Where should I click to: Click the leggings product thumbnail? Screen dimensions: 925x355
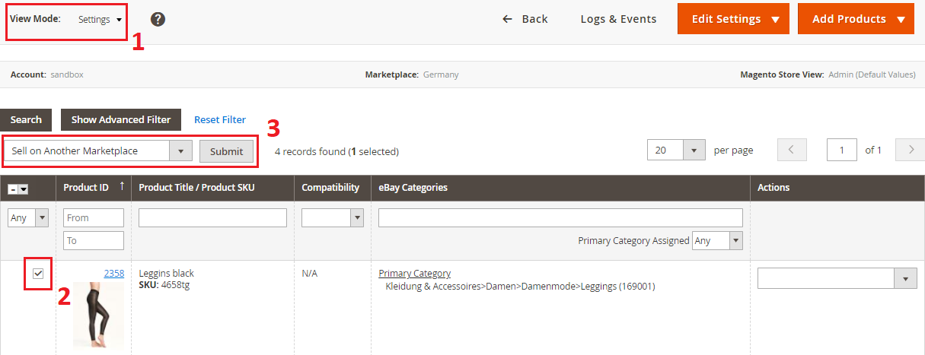tap(97, 315)
